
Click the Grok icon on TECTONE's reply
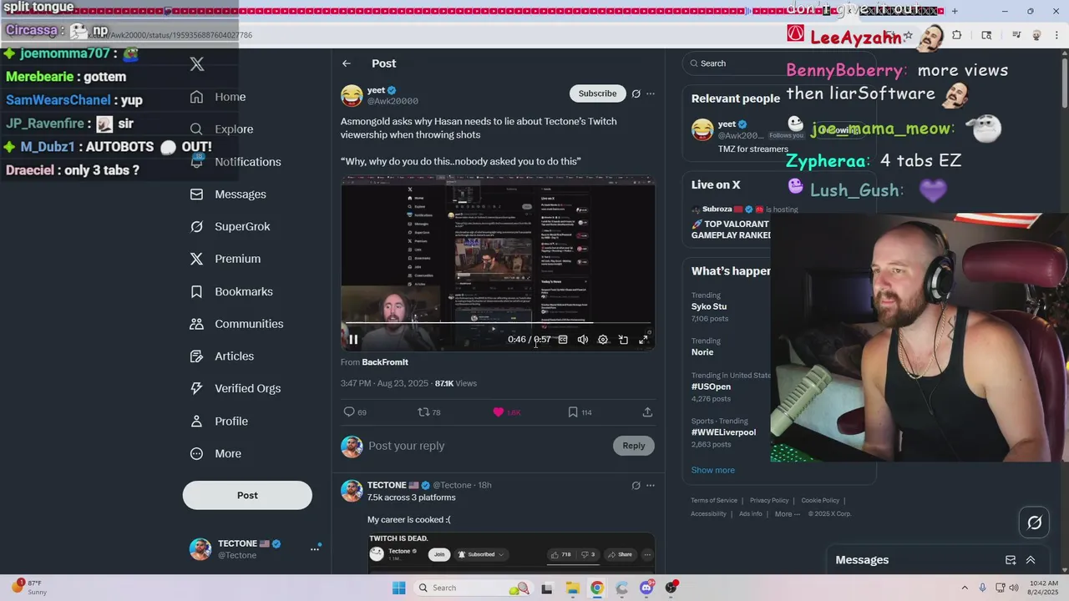click(x=636, y=485)
